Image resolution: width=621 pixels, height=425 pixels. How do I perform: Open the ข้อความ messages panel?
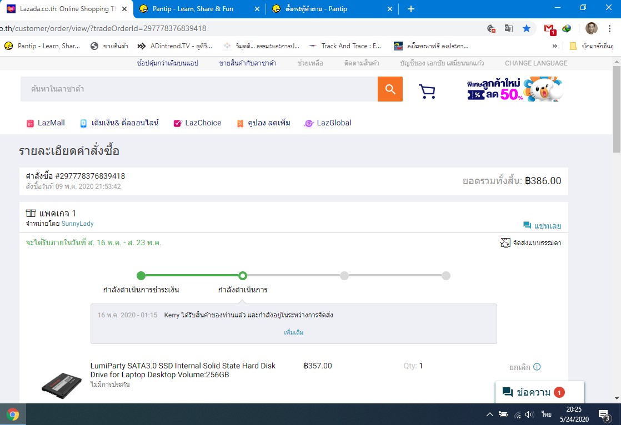(x=539, y=392)
